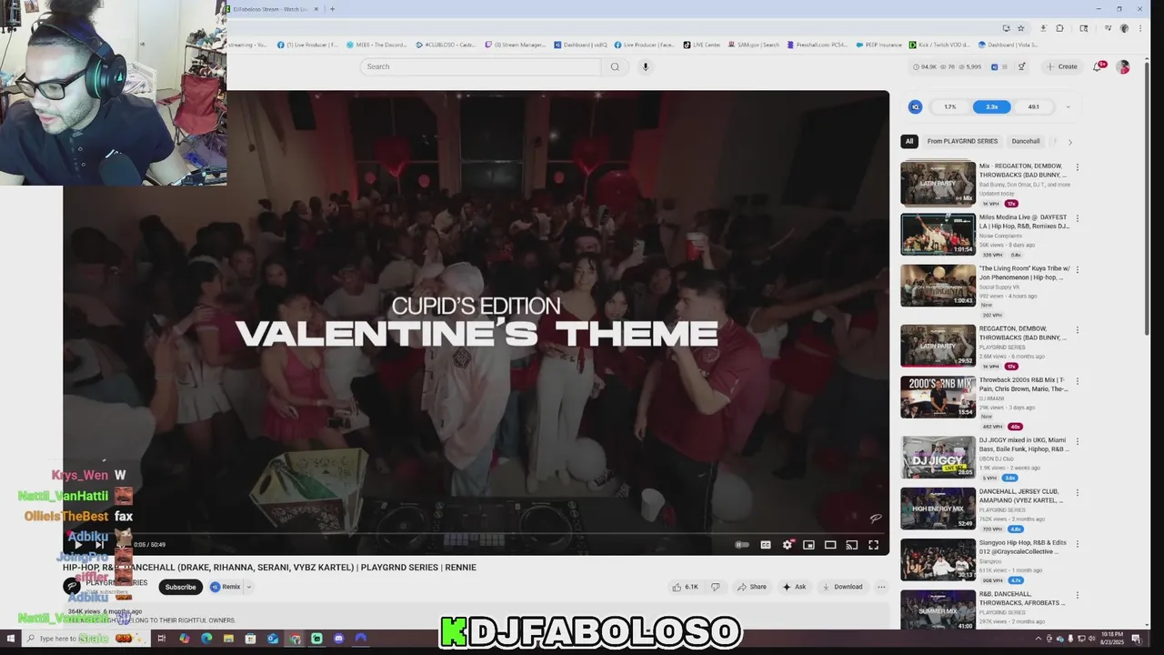Open options for the Throwback 2000s R&B Mix
This screenshot has height=655, width=1164.
pos(1078,381)
